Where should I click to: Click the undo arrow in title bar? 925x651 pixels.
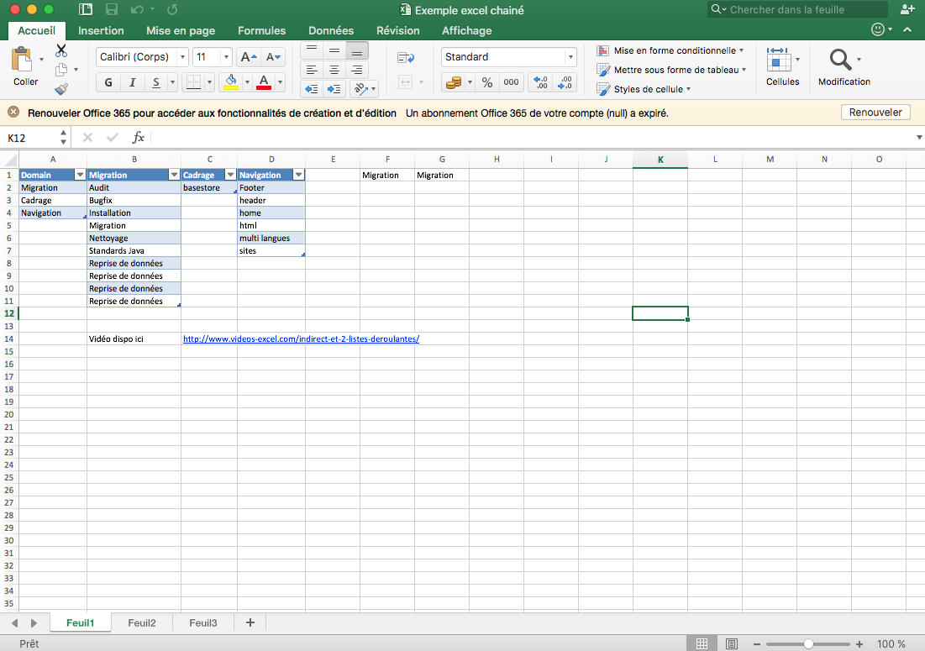[x=137, y=9]
